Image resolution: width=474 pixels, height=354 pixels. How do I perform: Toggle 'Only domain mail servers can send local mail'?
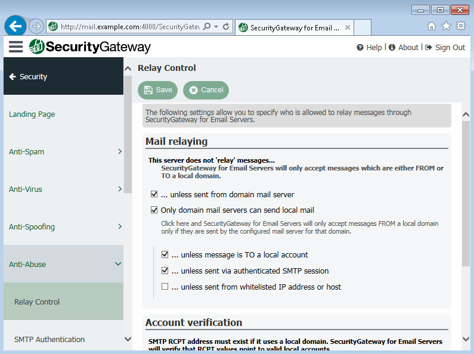[154, 210]
